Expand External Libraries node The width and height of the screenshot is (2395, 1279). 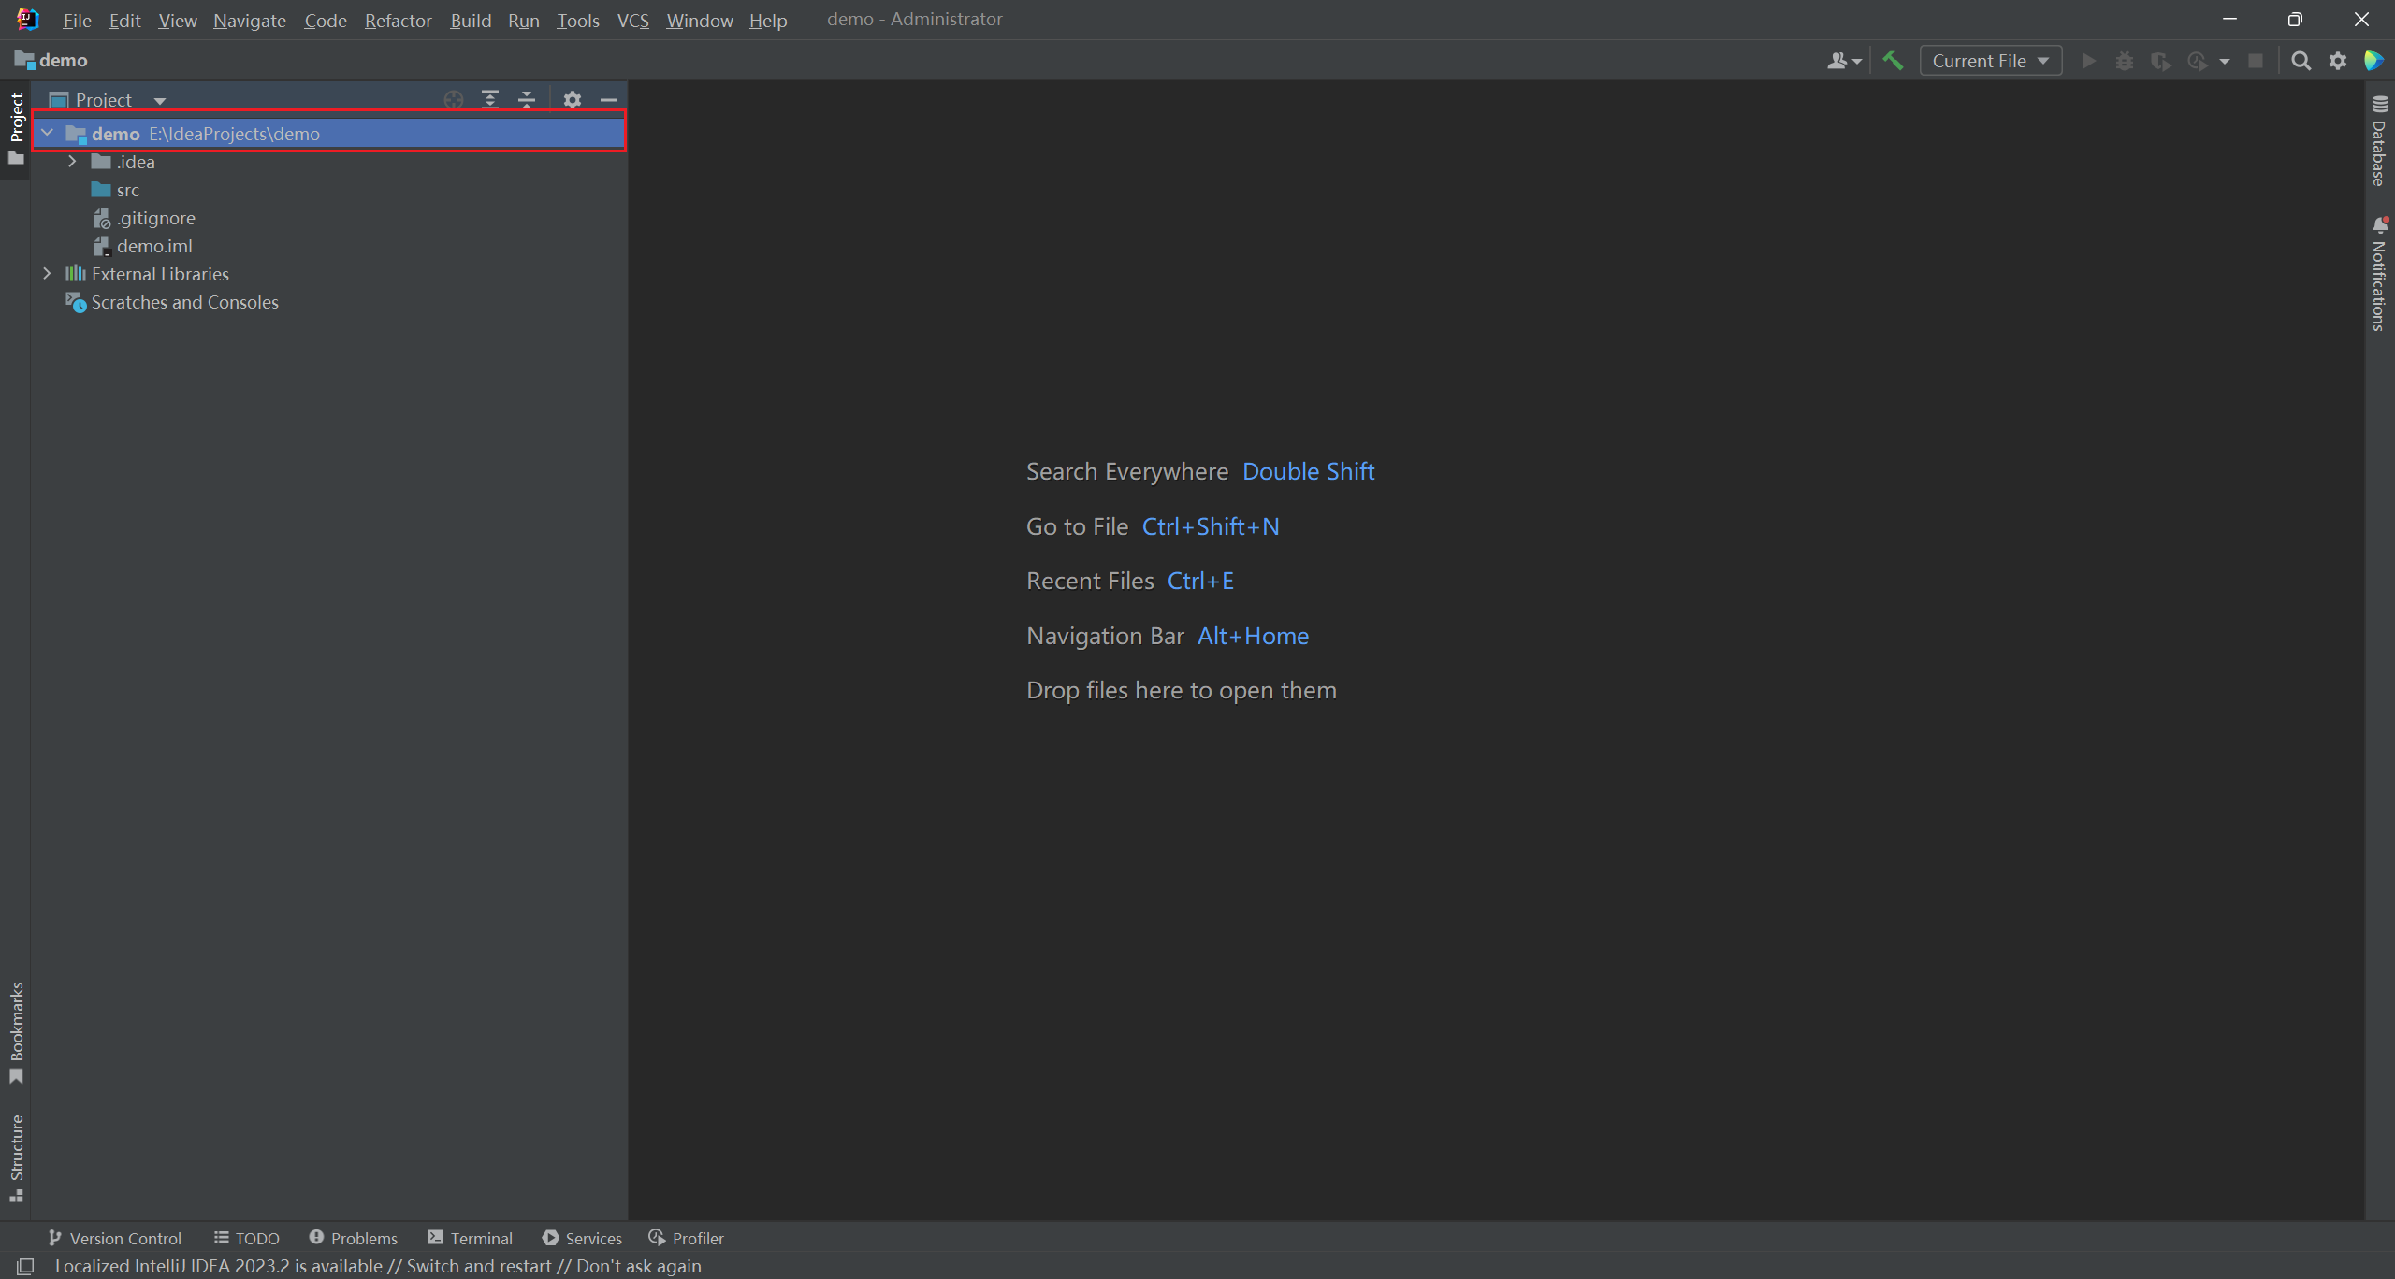pyautogui.click(x=47, y=274)
